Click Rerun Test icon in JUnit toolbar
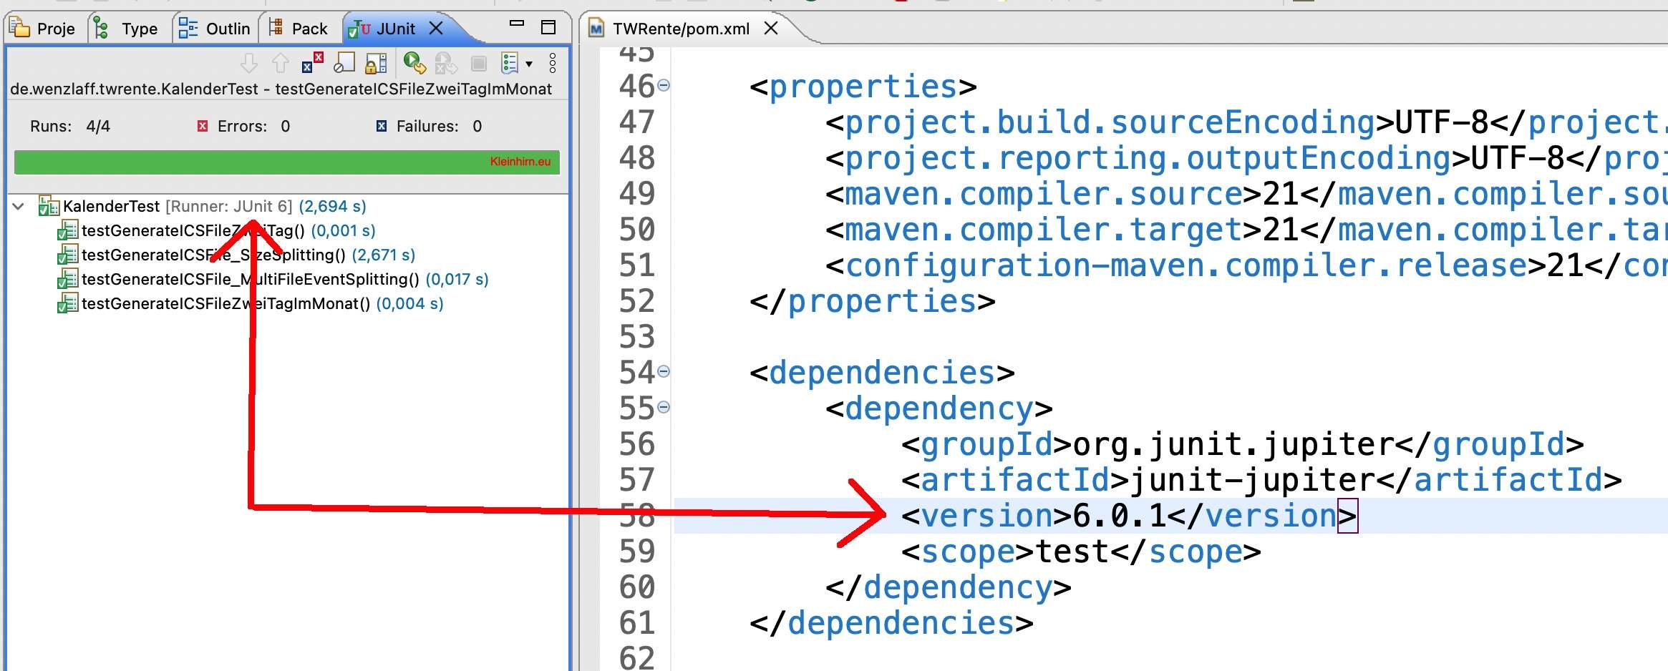Screen dimensions: 1668x671 (413, 64)
